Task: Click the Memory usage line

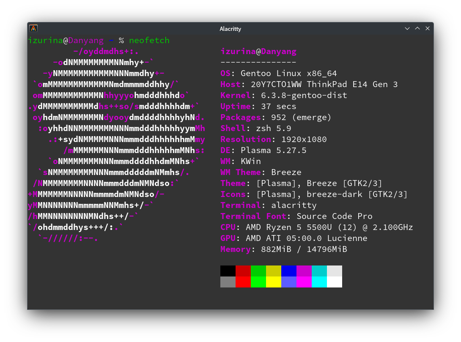Action: coord(283,249)
